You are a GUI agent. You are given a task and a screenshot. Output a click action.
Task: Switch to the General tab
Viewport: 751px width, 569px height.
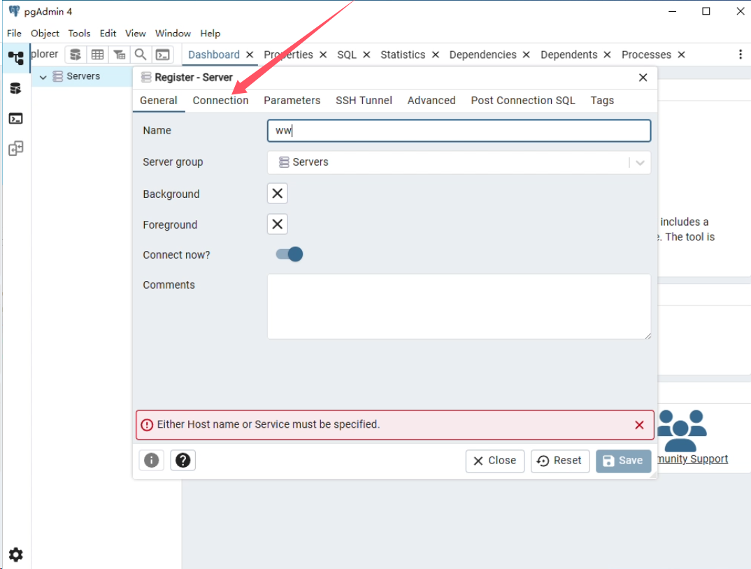pos(159,100)
